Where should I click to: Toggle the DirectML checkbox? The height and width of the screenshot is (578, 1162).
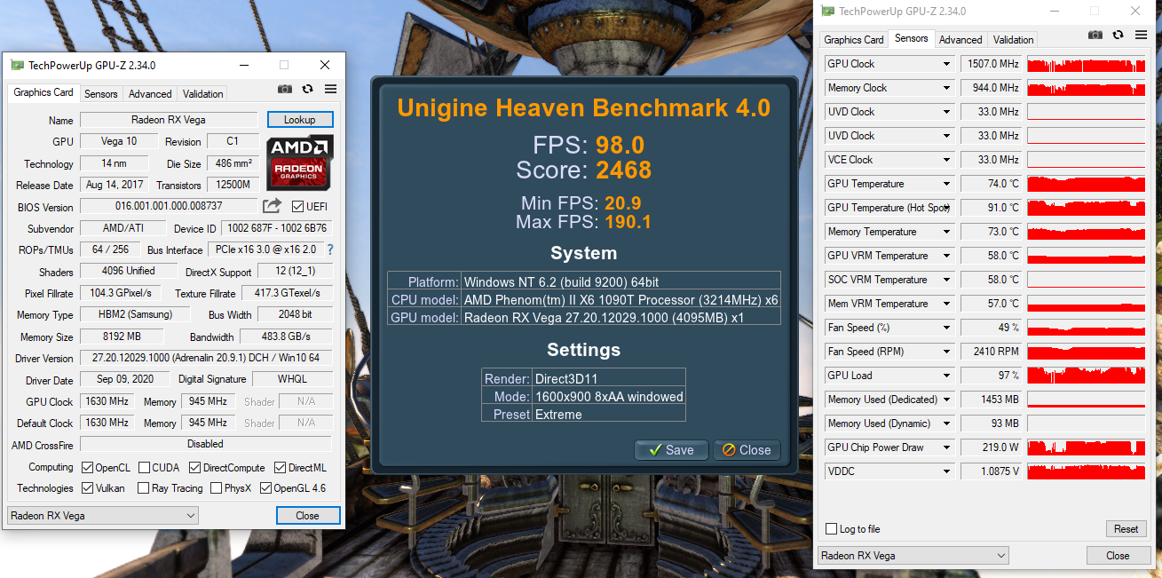280,467
